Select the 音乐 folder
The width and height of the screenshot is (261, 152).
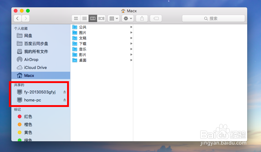pos(102,49)
